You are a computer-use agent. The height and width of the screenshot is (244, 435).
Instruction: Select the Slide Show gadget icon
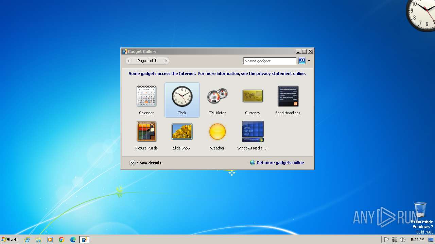[182, 131]
